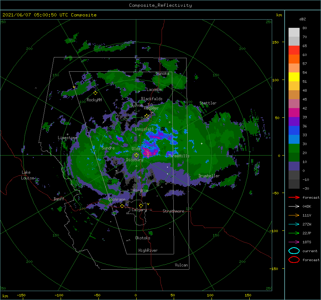Click the RedDeer city label

(151, 108)
